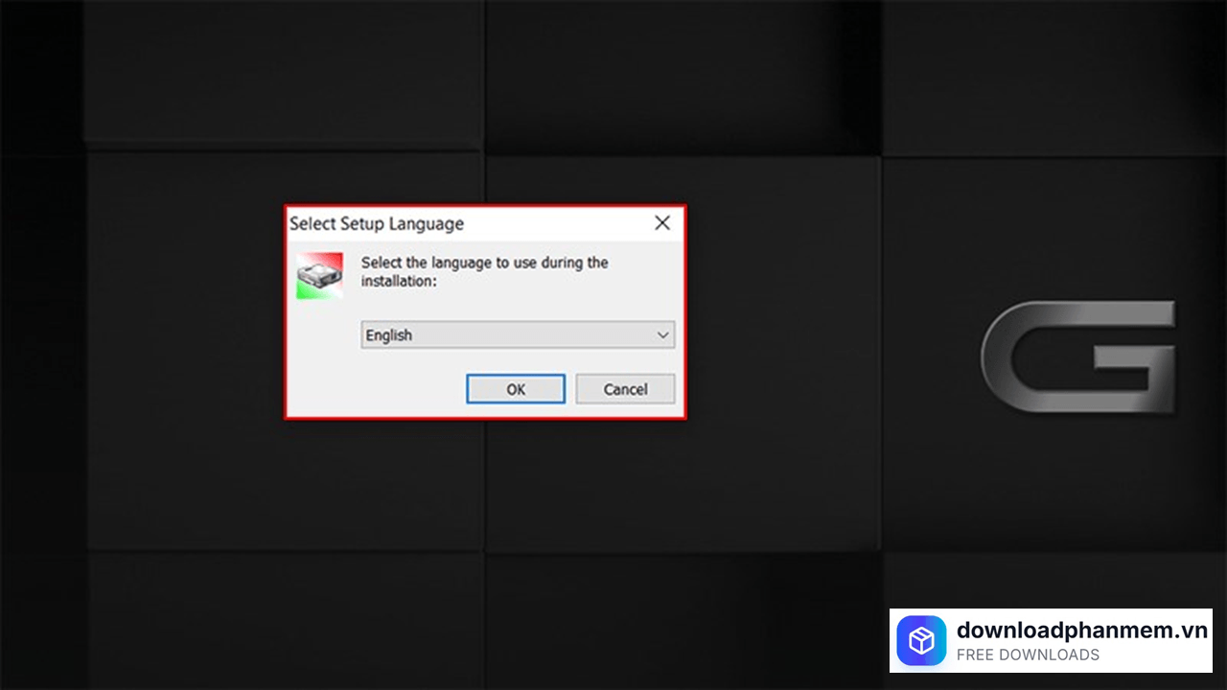The width and height of the screenshot is (1227, 690).
Task: Expand the language dropdown arrow
Action: click(x=662, y=335)
